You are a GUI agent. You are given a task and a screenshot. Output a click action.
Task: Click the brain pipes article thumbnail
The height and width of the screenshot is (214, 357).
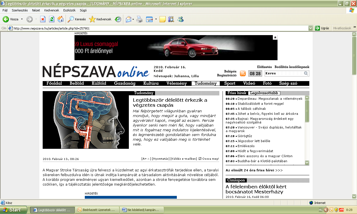point(86,120)
